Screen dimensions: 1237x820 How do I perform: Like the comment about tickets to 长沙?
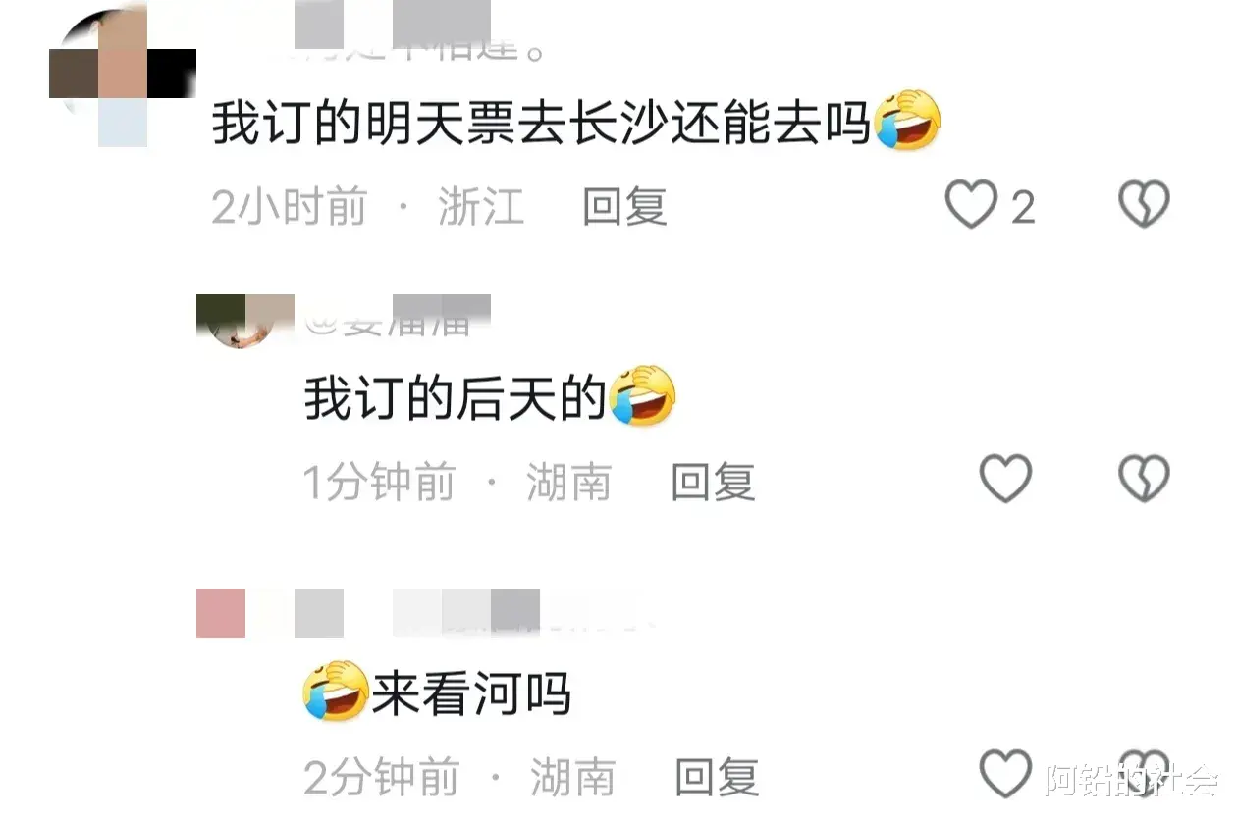[971, 205]
